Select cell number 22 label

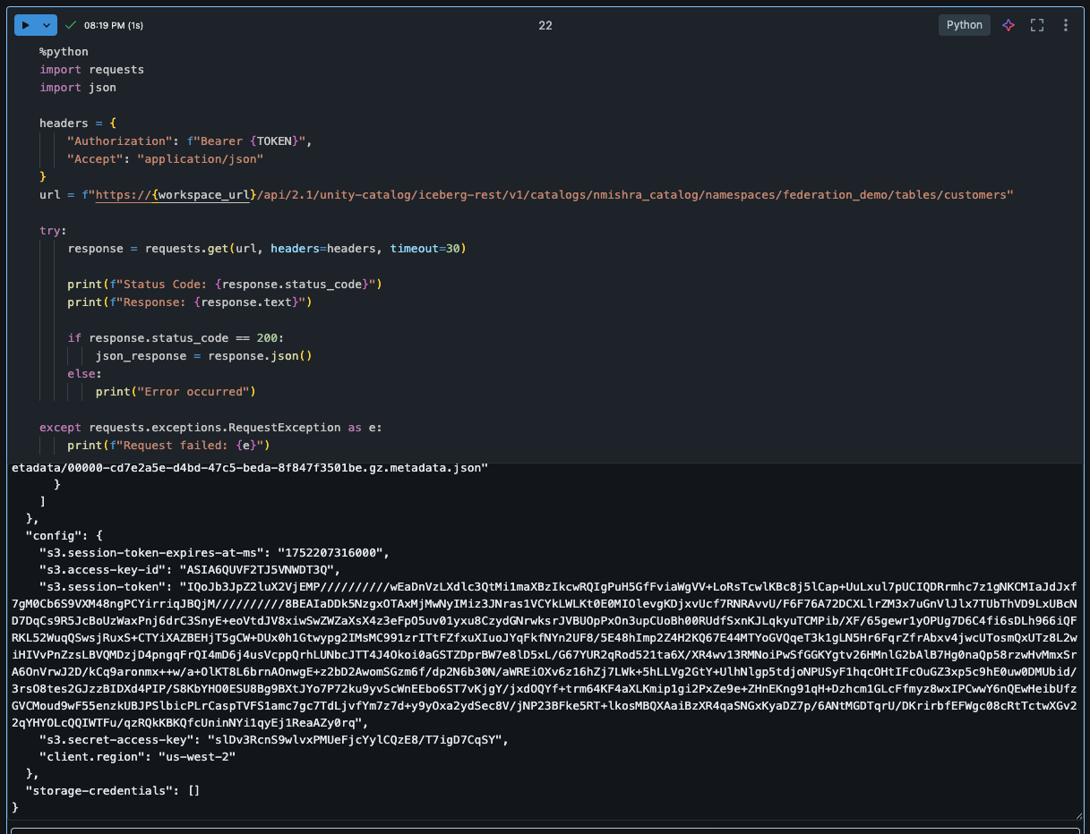pyautogui.click(x=545, y=25)
